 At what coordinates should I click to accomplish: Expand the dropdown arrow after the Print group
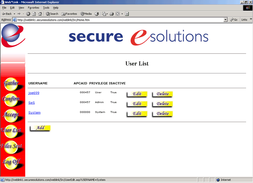coord(122,14)
